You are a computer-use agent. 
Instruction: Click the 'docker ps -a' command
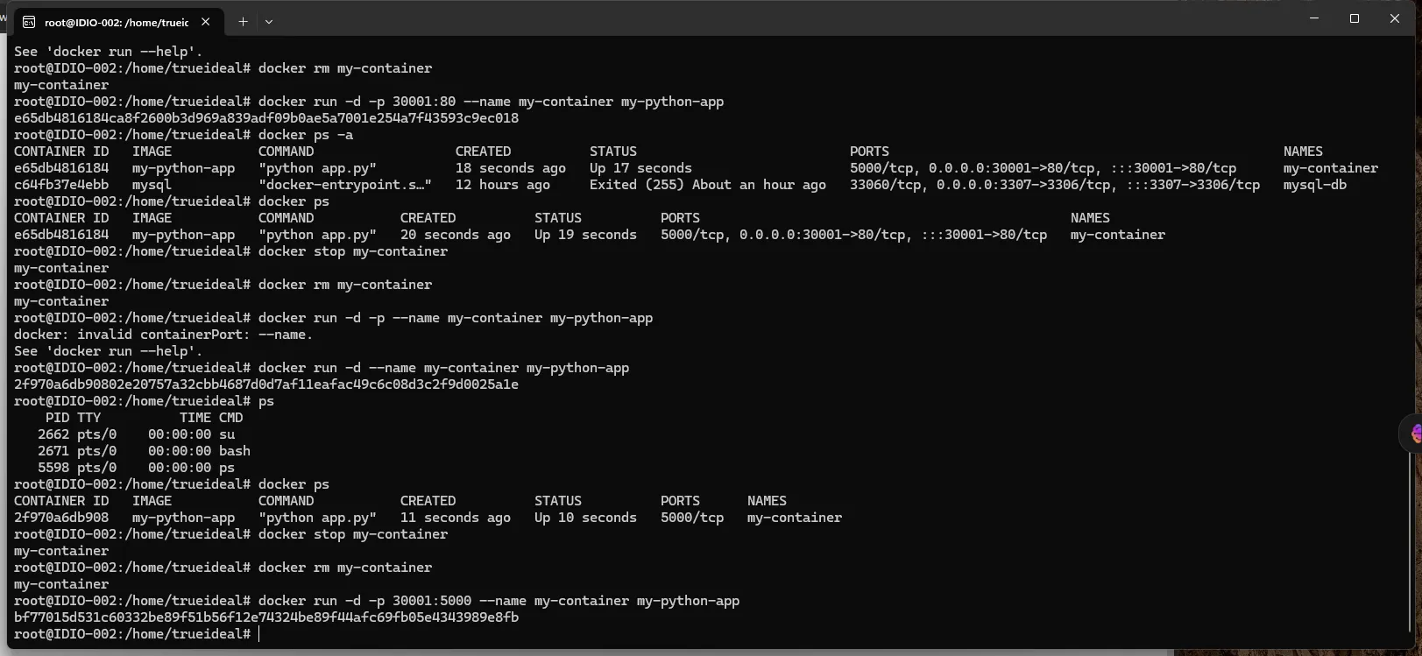[306, 135]
